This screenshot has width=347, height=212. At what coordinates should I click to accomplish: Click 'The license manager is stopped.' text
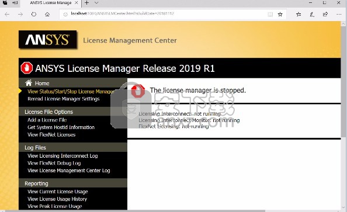coord(198,91)
